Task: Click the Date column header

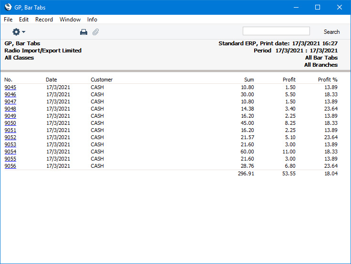Action: coord(51,80)
